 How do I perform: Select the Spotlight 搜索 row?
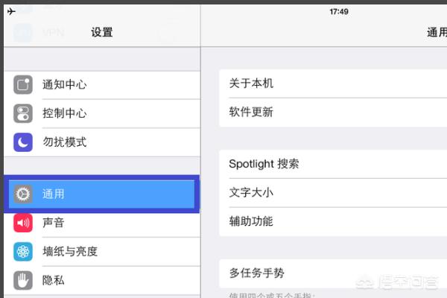(264, 164)
